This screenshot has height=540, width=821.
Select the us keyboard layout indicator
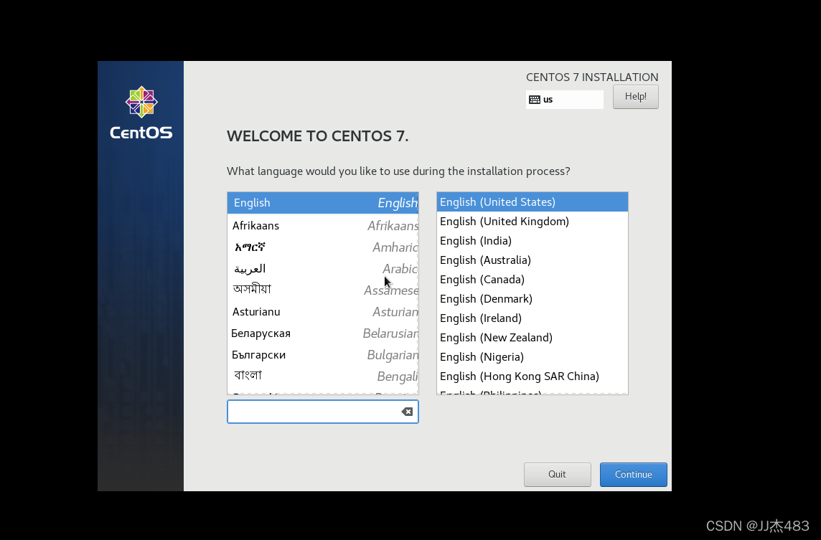[564, 100]
